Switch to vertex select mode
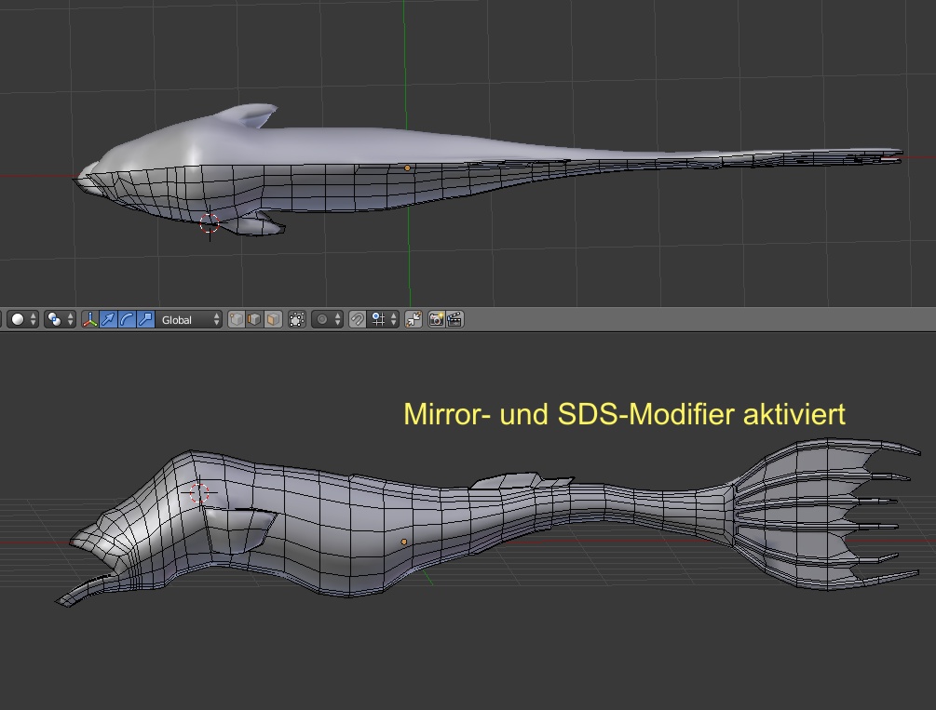 (x=237, y=319)
